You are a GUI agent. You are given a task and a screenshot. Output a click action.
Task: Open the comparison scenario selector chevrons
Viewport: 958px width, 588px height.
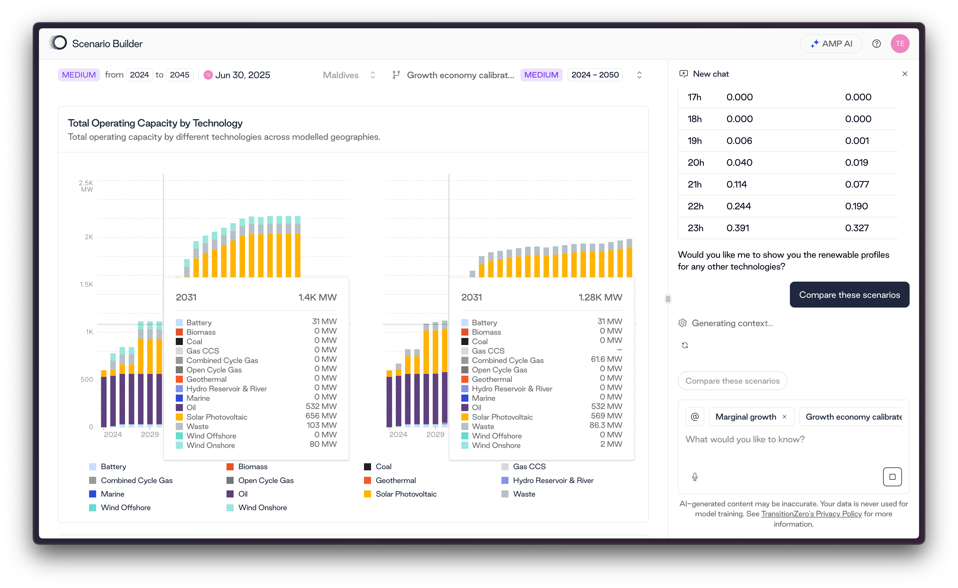pyautogui.click(x=639, y=75)
